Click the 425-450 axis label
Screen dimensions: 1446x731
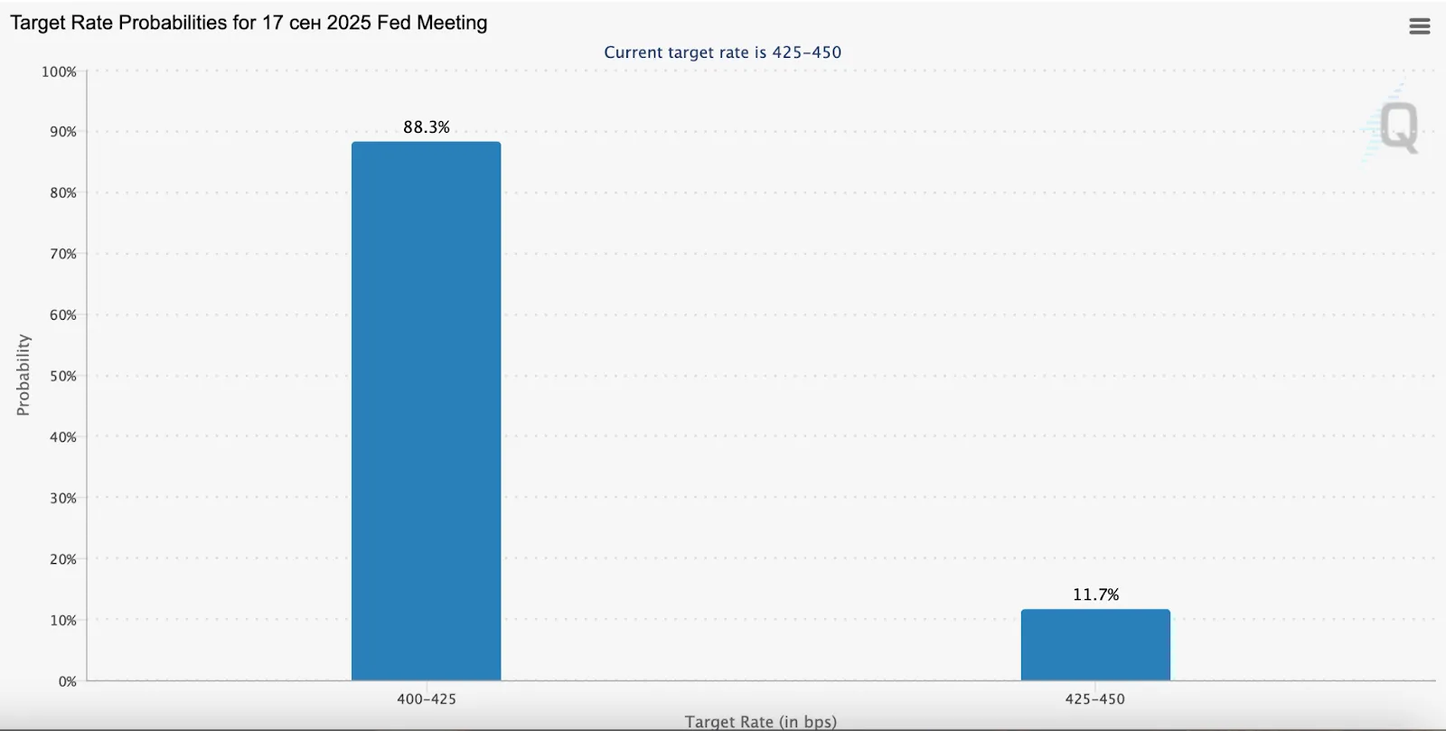(1095, 698)
